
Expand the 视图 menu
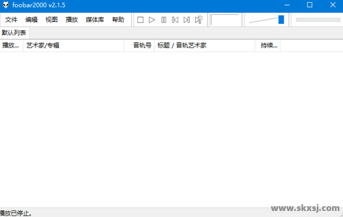[52, 20]
